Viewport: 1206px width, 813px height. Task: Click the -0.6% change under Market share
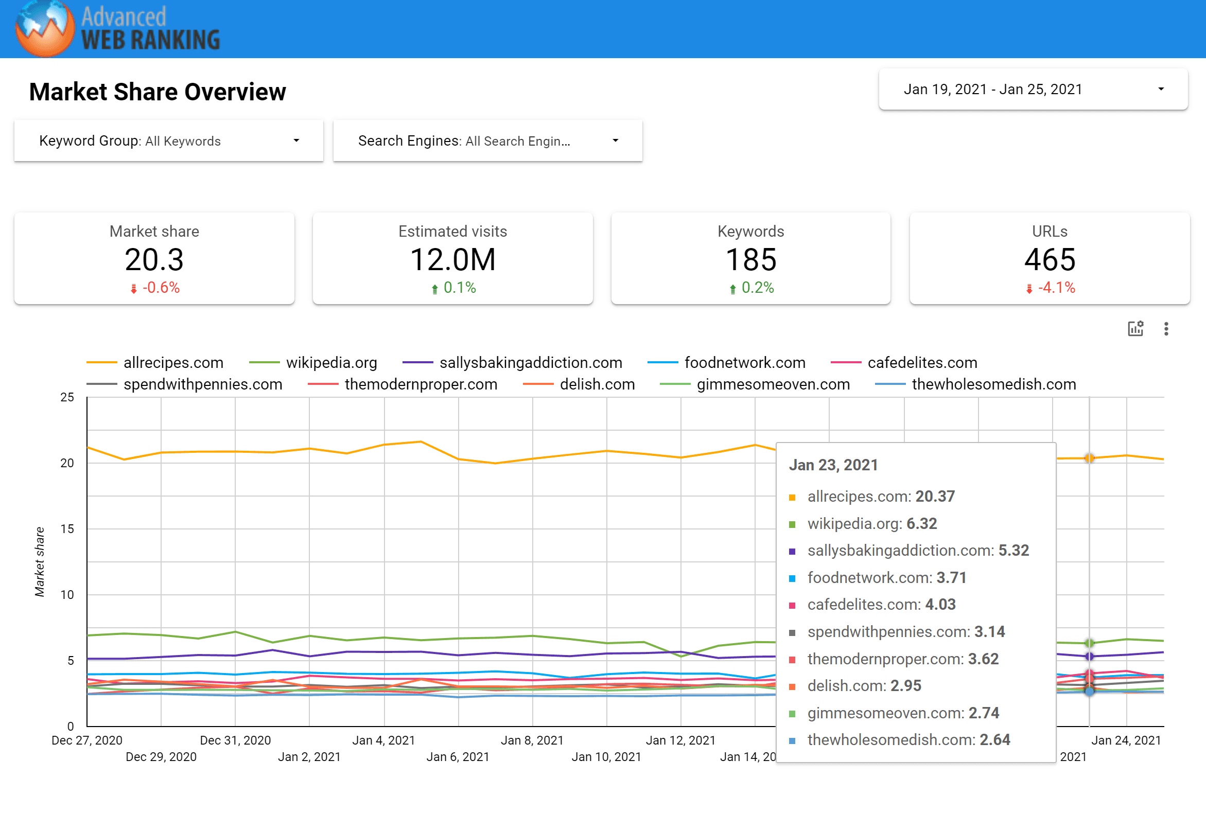[161, 288]
